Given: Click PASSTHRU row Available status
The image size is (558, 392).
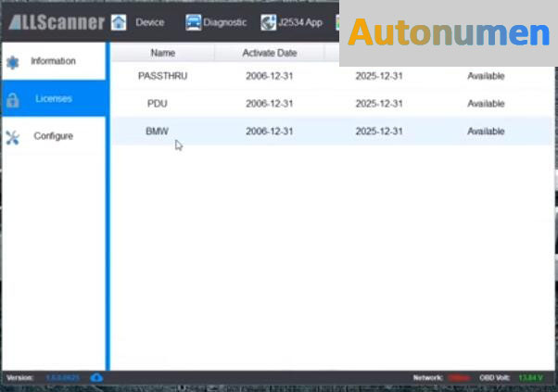Looking at the screenshot, I should pyautogui.click(x=486, y=76).
